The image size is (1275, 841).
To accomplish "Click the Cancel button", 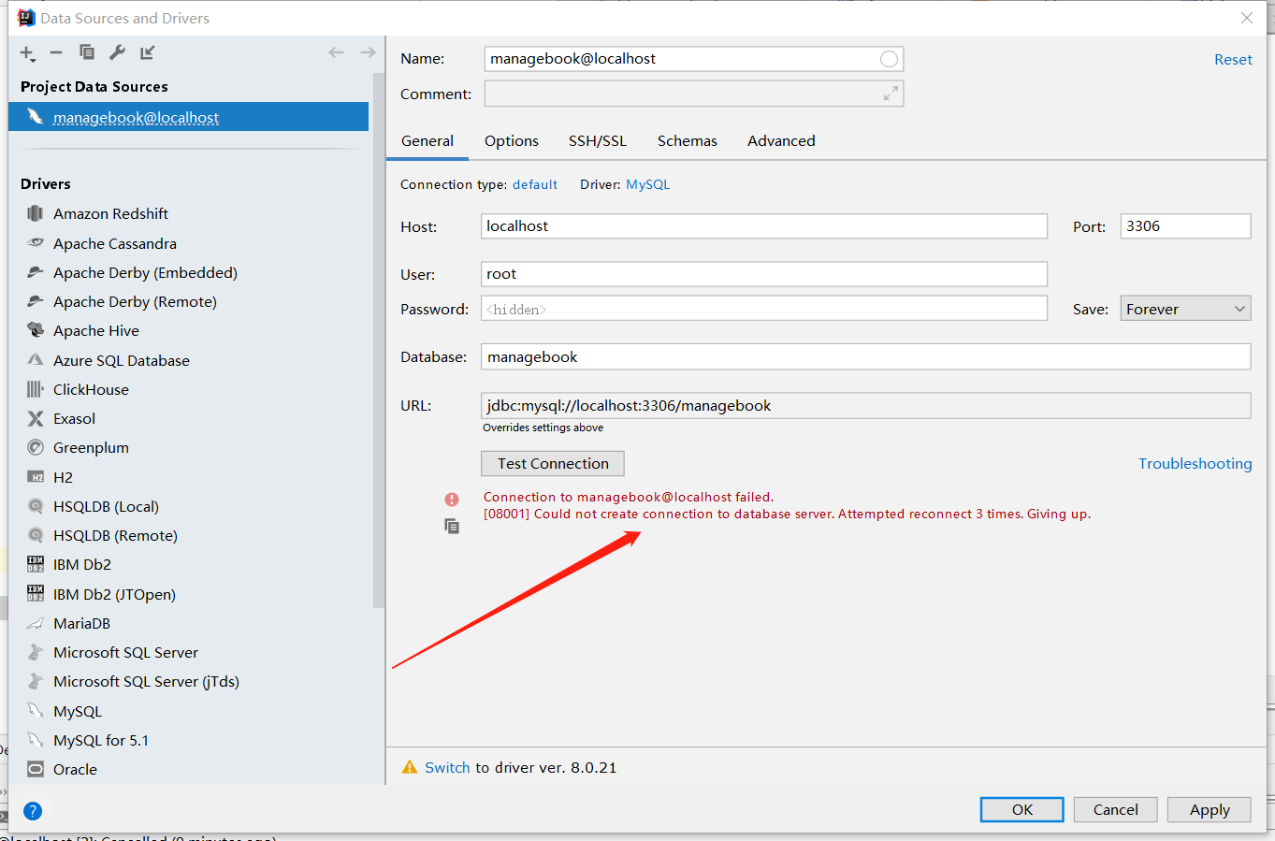I will click(x=1115, y=809).
